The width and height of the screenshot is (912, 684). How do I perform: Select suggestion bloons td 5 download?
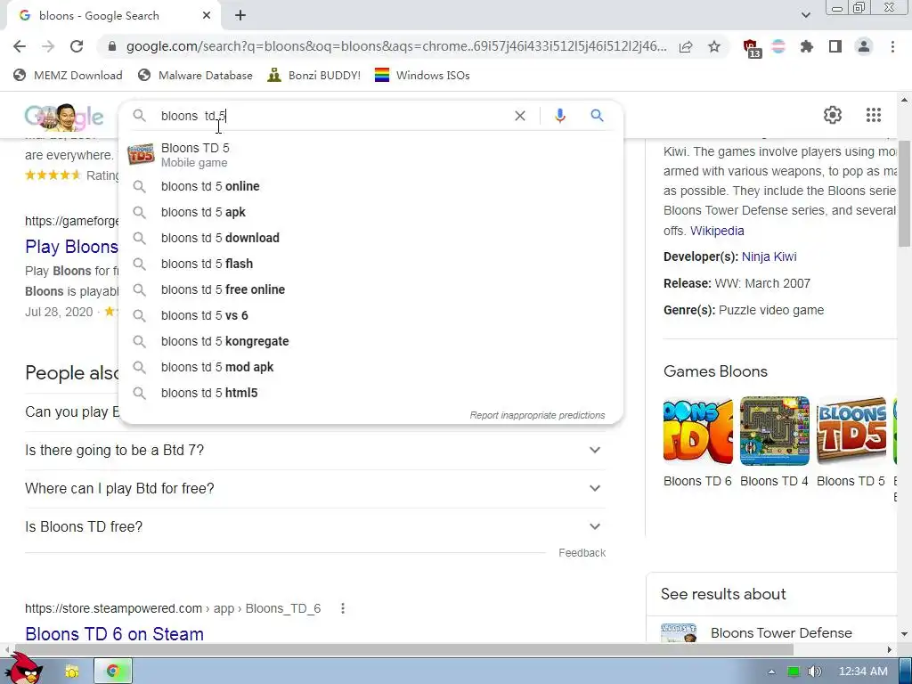[370, 238]
